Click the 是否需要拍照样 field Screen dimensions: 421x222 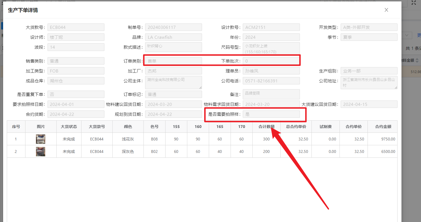271,114
